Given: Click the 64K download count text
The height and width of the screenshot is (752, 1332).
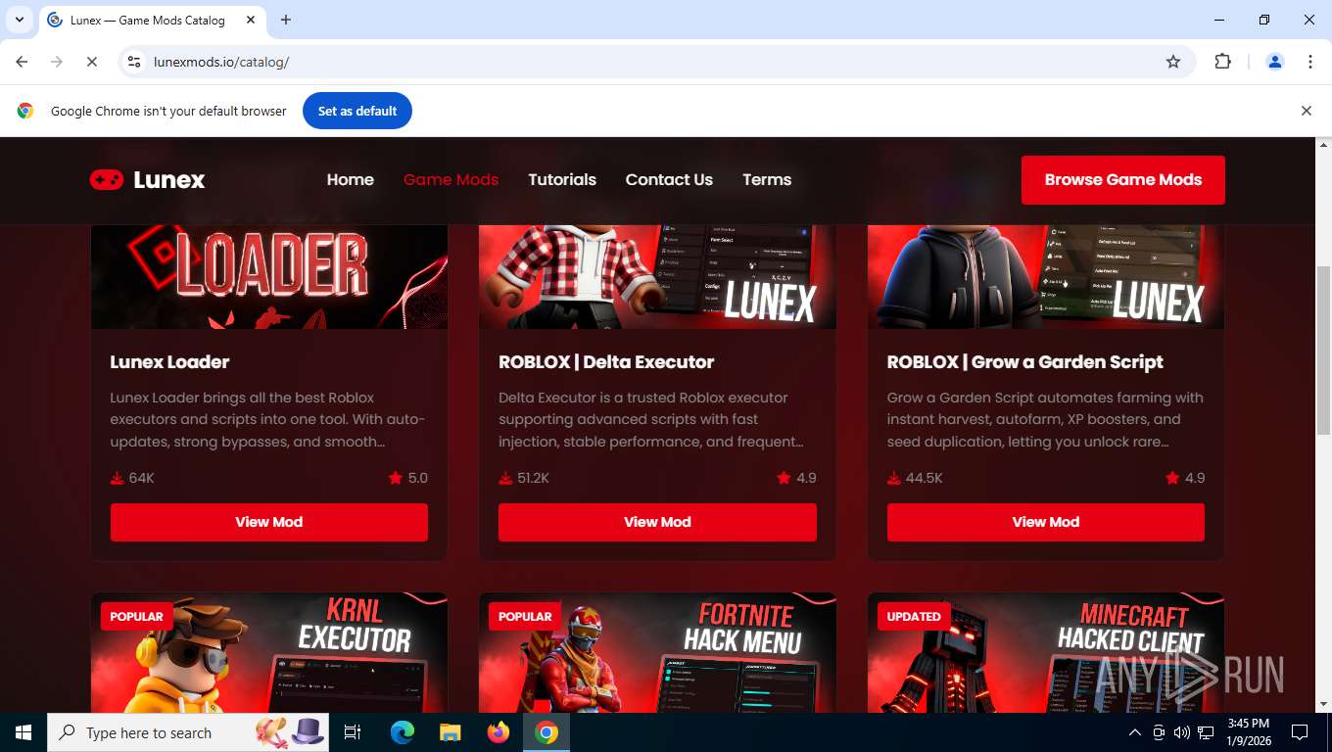Looking at the screenshot, I should (141, 479).
